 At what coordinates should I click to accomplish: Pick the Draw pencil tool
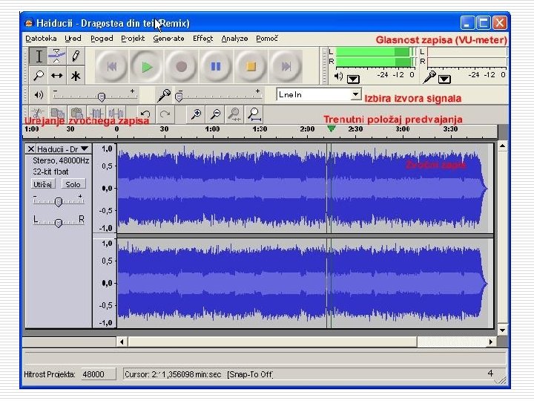tap(75, 56)
